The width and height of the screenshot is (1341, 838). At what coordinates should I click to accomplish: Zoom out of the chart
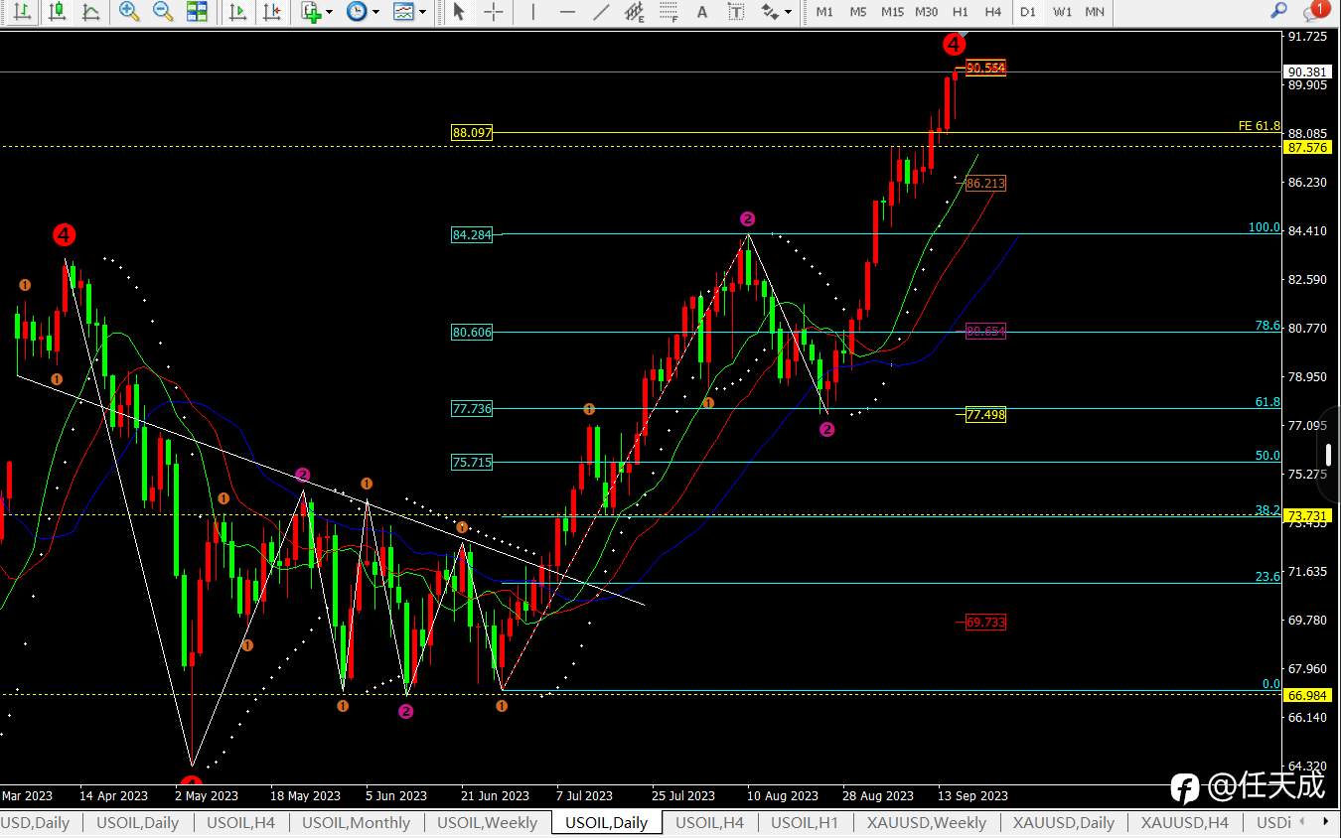[163, 12]
